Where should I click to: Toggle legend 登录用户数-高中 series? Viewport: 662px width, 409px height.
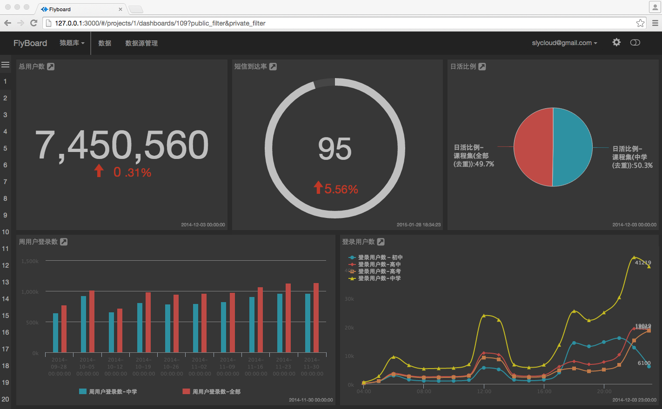tap(375, 264)
